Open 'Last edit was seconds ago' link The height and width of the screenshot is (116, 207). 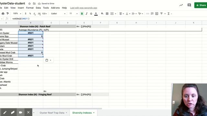83,8
